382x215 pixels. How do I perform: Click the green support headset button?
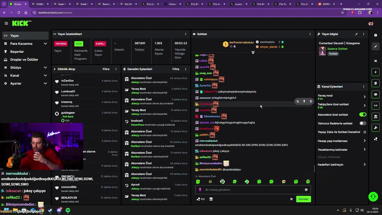pos(373,196)
